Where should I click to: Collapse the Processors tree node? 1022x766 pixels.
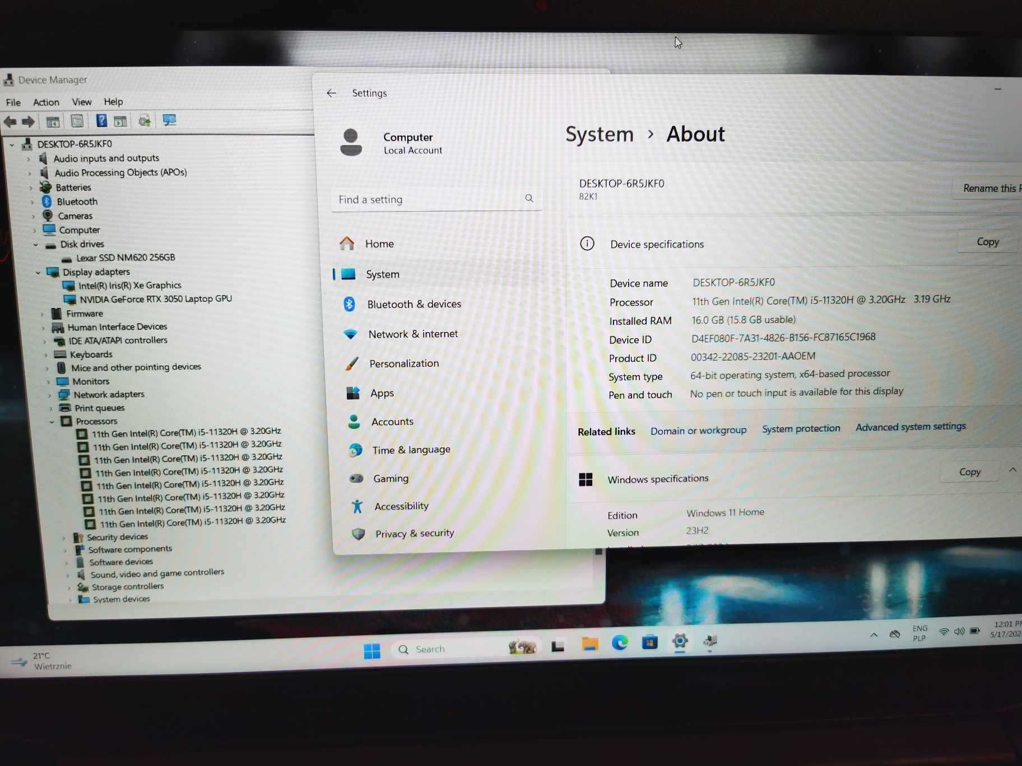52,422
